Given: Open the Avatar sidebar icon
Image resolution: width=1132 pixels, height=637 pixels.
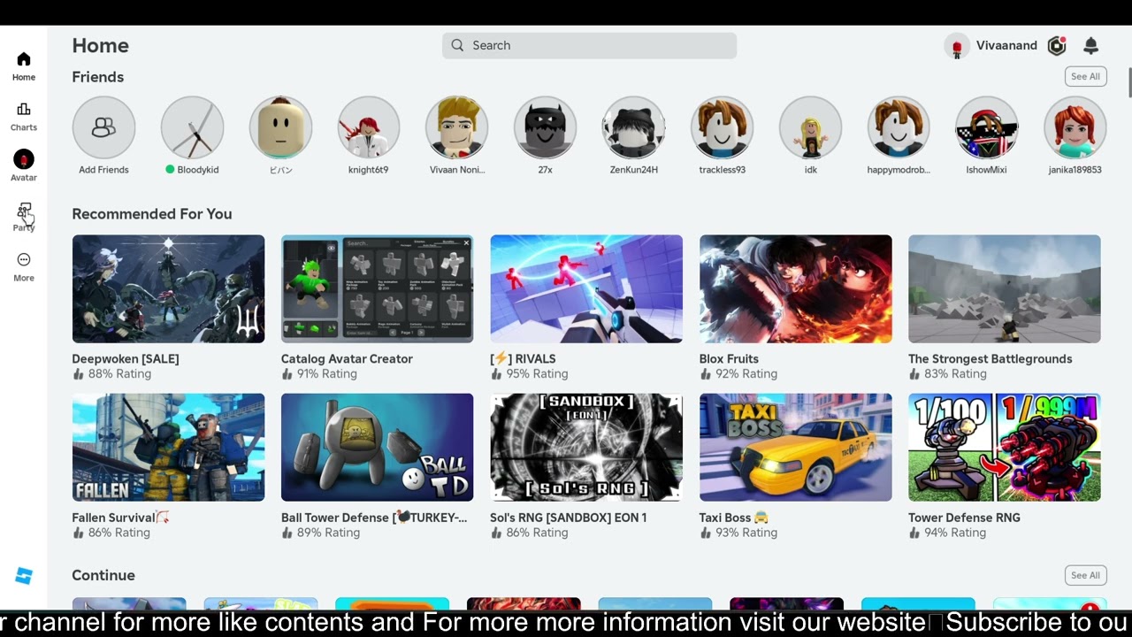Looking at the screenshot, I should click(x=24, y=159).
